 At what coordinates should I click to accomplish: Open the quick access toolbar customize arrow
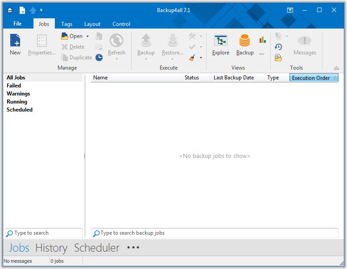[x=41, y=10]
